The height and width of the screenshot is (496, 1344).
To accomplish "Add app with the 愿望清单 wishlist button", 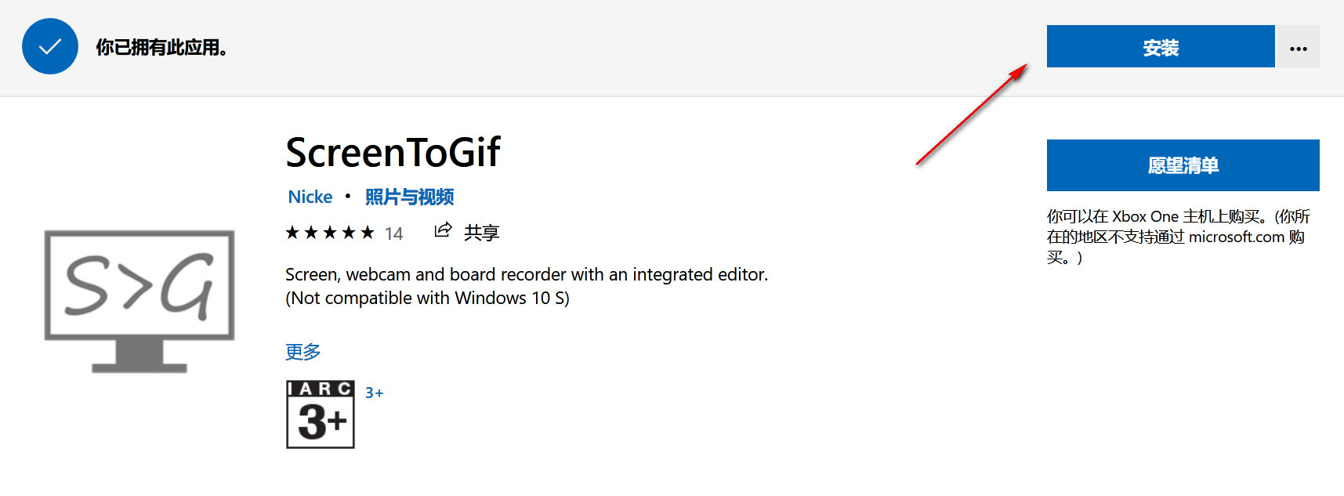I will [1183, 165].
